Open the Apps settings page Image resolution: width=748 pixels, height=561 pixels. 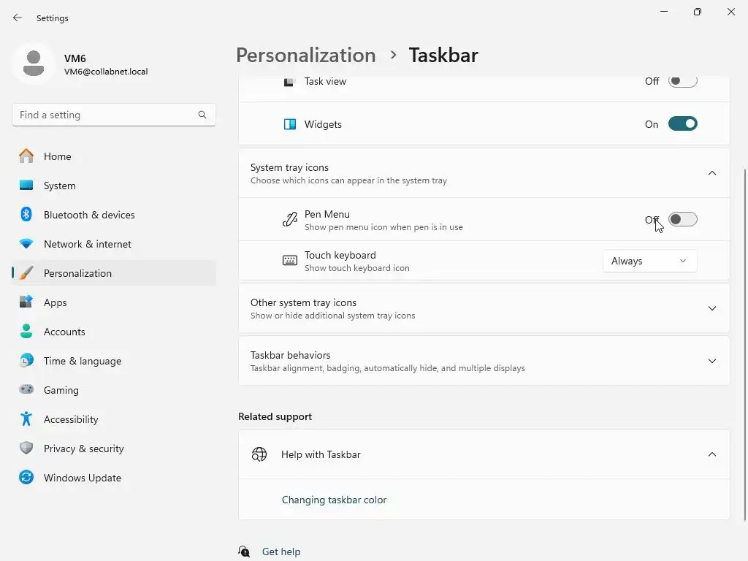coord(56,302)
